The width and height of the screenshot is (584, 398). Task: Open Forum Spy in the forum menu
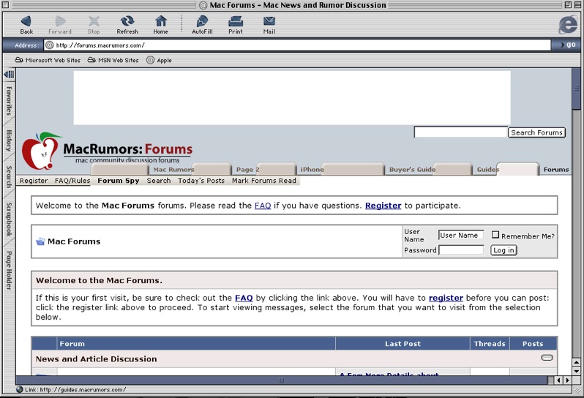(x=119, y=181)
